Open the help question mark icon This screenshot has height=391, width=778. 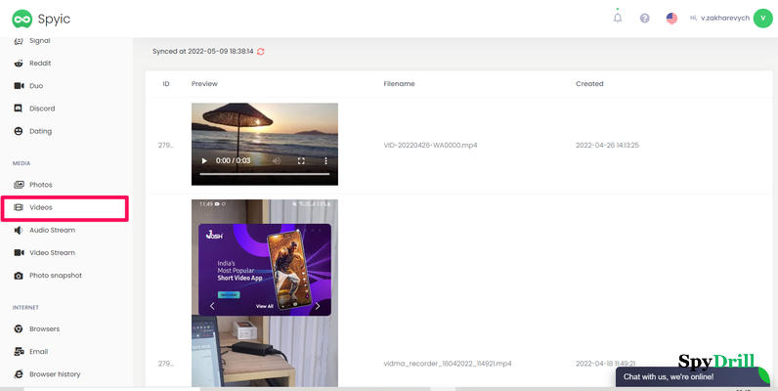pos(644,18)
